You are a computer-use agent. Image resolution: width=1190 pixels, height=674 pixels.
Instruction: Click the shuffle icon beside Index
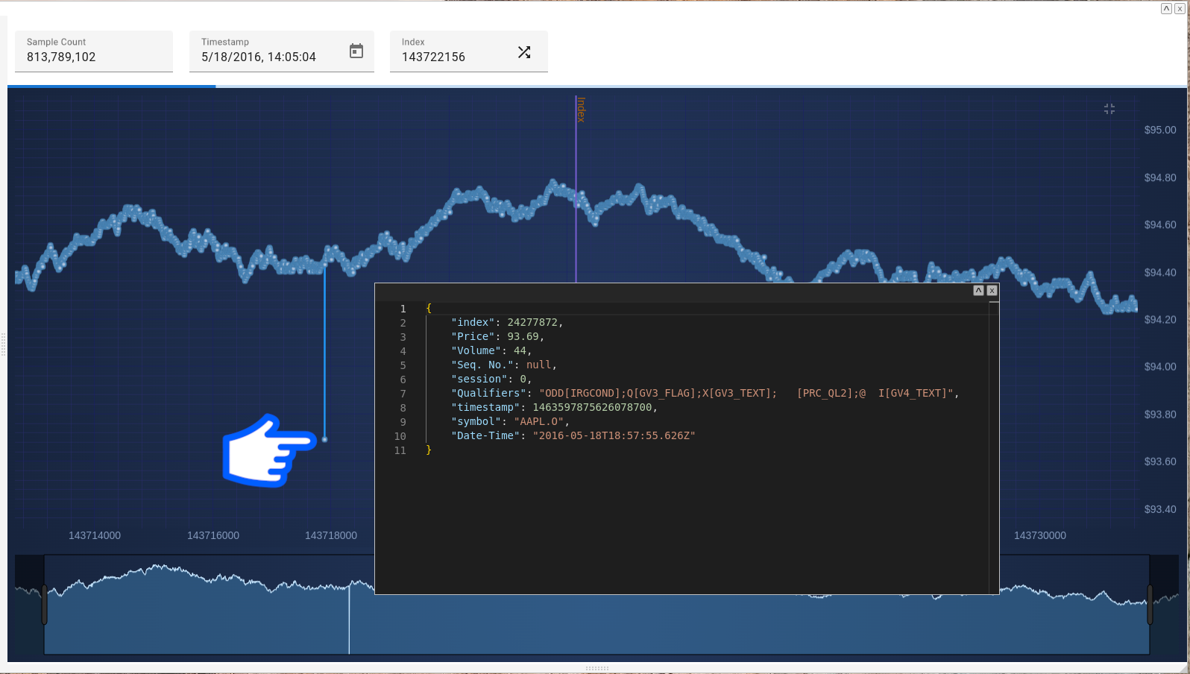point(524,52)
